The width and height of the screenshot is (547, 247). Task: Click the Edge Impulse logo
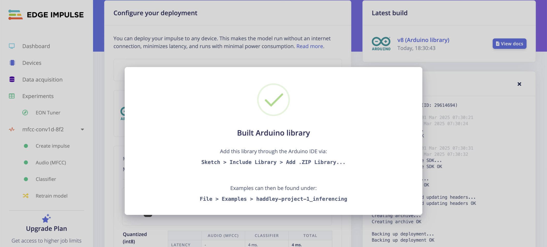point(46,15)
